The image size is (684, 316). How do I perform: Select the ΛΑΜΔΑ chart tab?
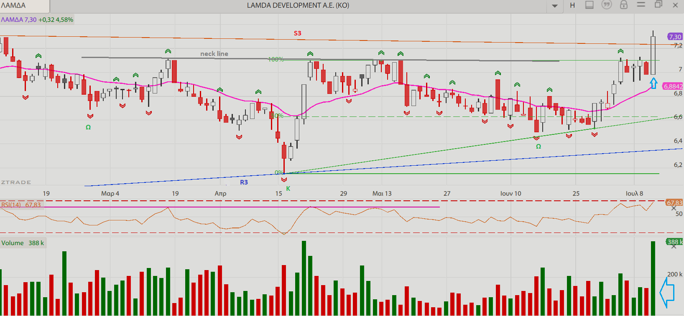tap(24, 6)
